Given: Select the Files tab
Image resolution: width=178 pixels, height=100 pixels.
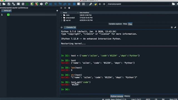Looking at the screenshot, I should point(130,24).
